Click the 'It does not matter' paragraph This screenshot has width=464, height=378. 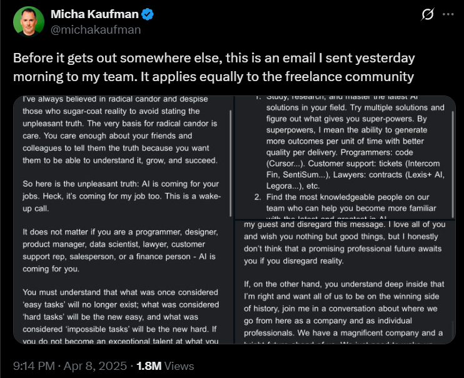coord(118,250)
